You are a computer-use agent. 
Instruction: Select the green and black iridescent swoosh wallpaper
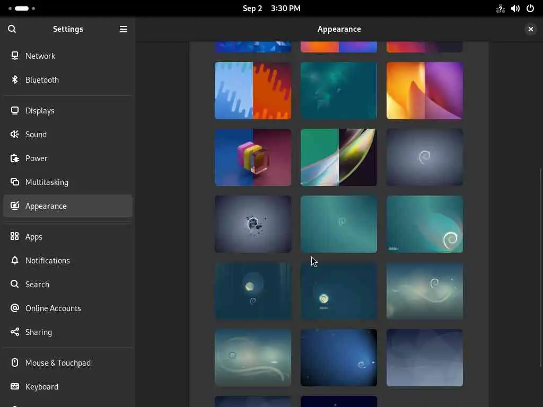(339, 157)
